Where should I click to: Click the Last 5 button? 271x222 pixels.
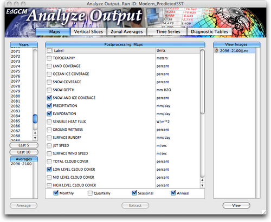[24, 145]
